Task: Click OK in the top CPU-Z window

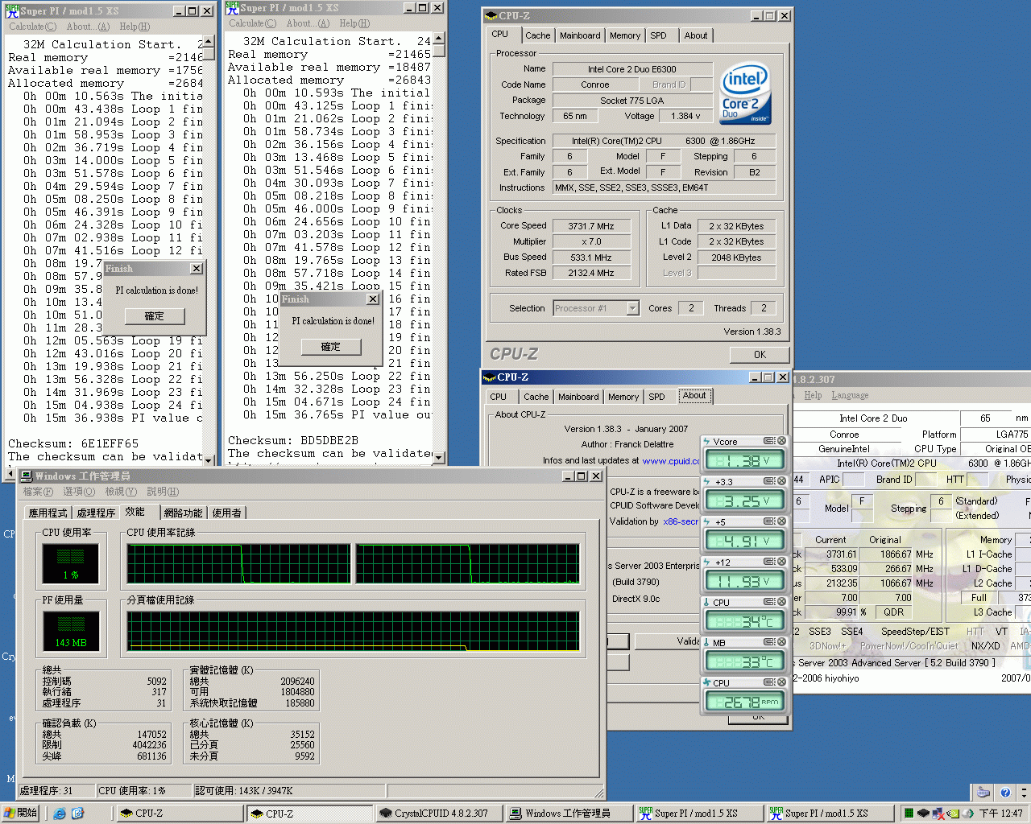Action: [760, 354]
